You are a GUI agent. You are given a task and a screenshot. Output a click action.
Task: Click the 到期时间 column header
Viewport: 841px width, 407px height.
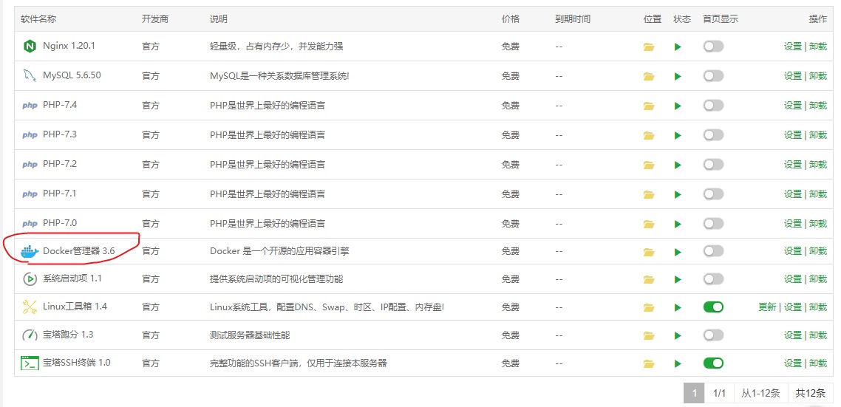click(573, 19)
